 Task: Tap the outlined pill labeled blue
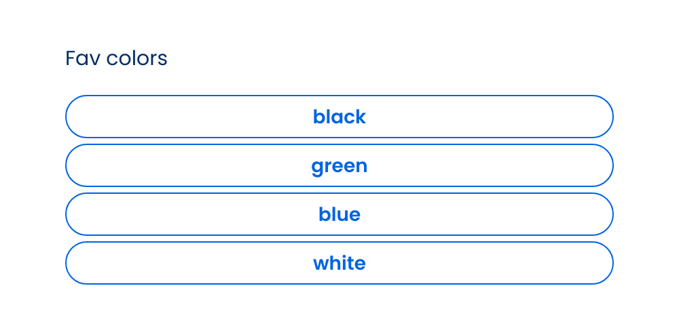pyautogui.click(x=339, y=214)
